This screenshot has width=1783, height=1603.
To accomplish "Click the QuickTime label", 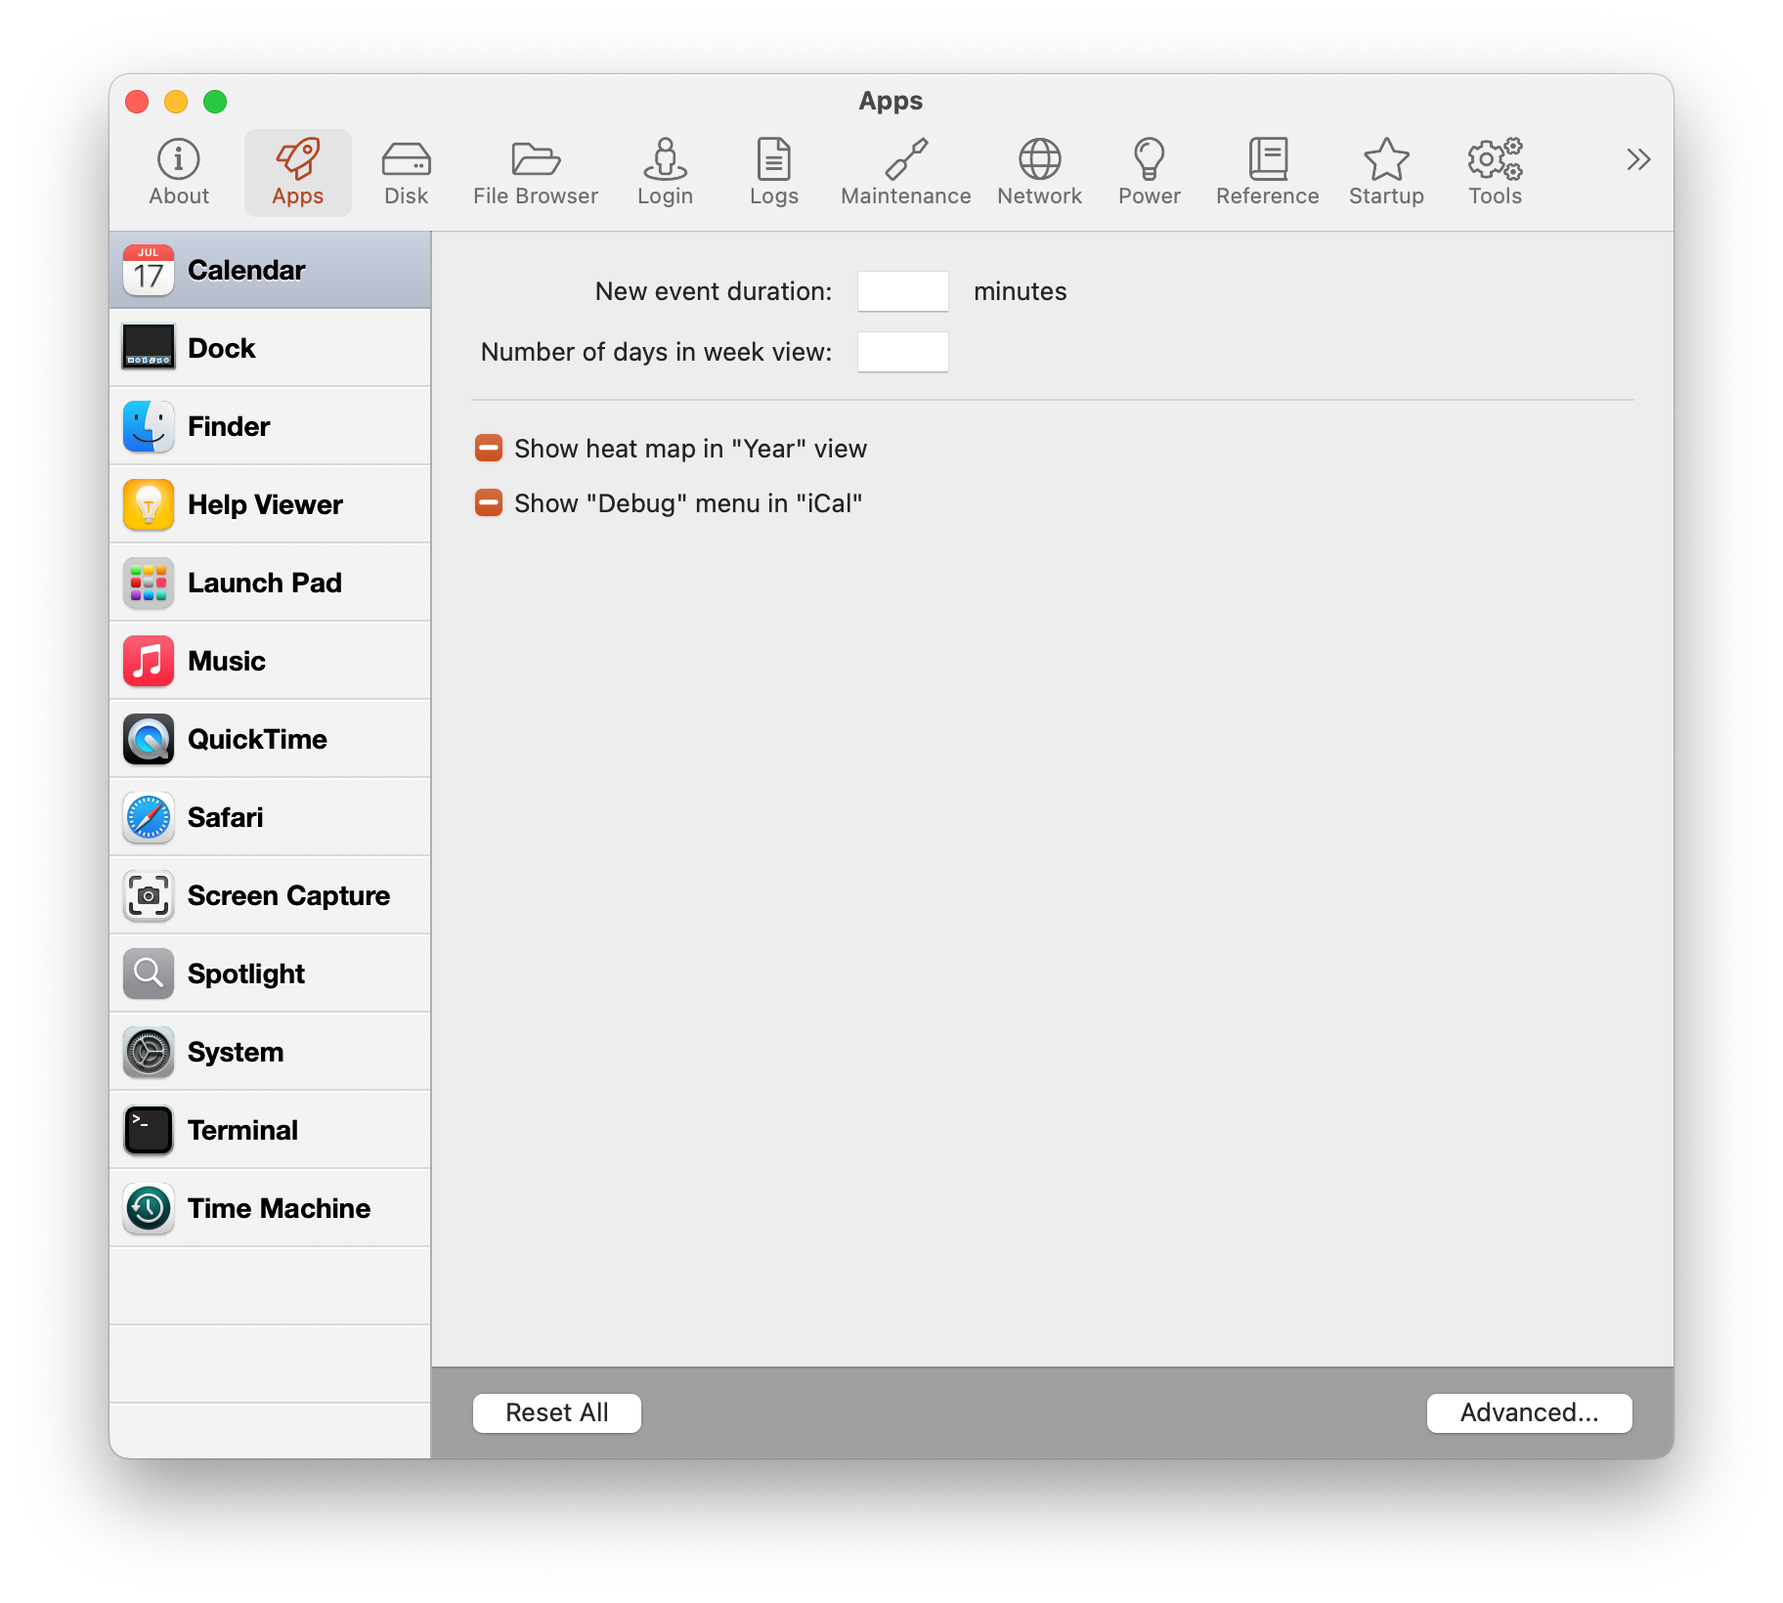I will coord(257,739).
